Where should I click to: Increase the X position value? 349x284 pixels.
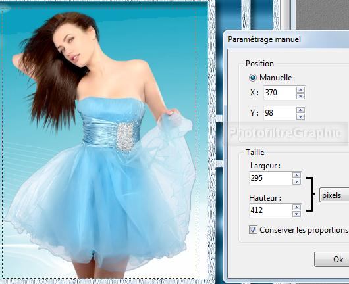(x=300, y=90)
